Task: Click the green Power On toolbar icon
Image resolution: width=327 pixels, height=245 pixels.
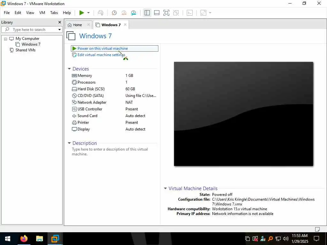Action: (x=81, y=13)
